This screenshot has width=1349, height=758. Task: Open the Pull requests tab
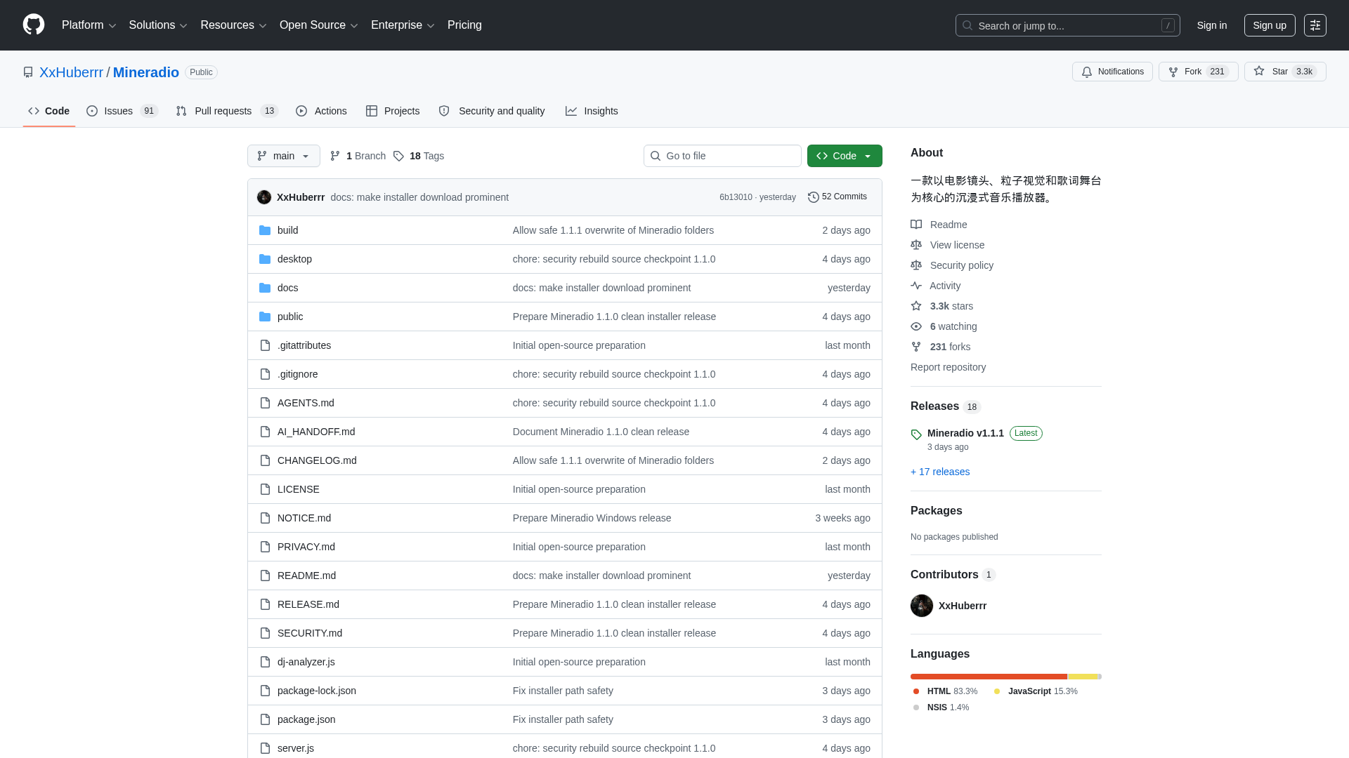point(227,111)
